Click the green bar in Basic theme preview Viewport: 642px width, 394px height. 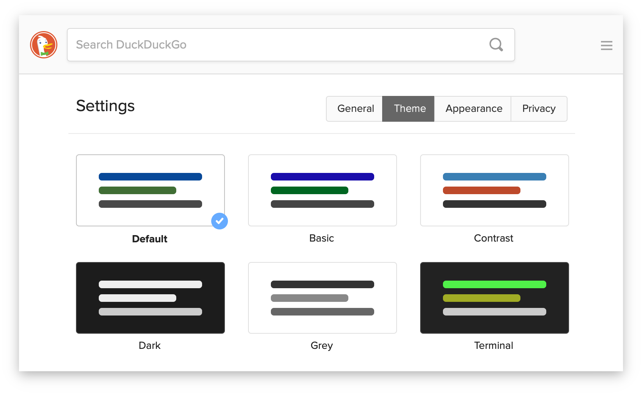pyautogui.click(x=310, y=190)
